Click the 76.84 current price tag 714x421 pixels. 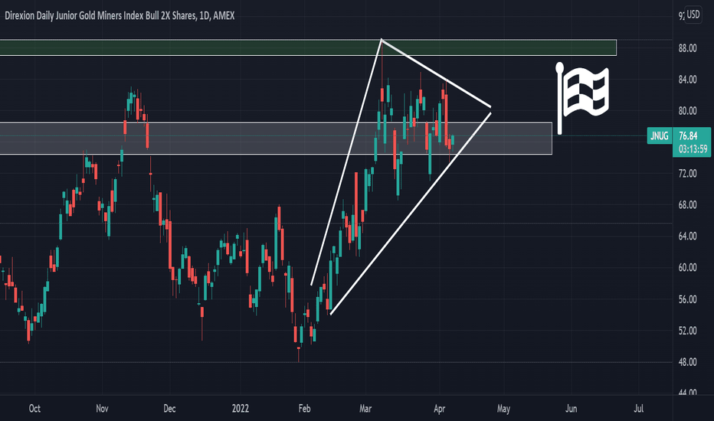click(688, 135)
